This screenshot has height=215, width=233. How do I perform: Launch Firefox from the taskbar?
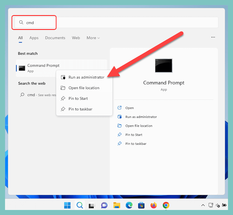[x=154, y=205]
